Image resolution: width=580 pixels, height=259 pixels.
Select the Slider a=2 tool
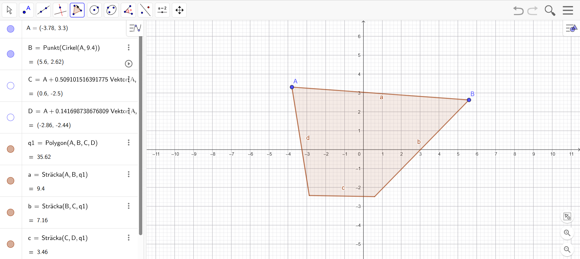[163, 10]
